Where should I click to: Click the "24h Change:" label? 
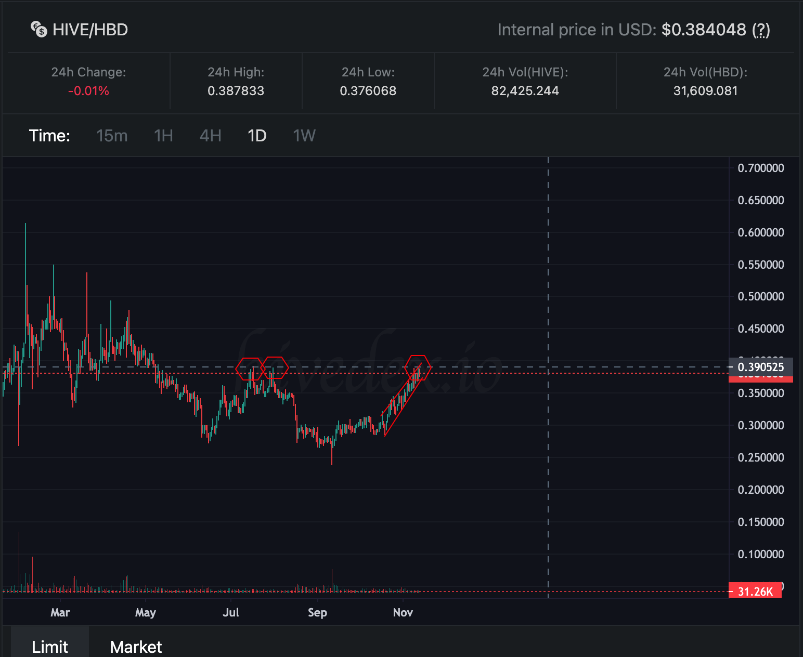[x=88, y=72]
